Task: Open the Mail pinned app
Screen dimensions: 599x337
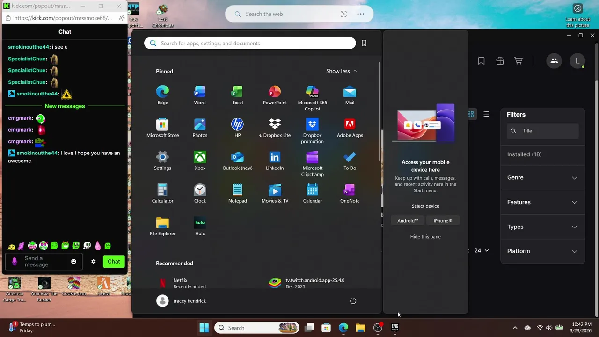Action: [350, 95]
